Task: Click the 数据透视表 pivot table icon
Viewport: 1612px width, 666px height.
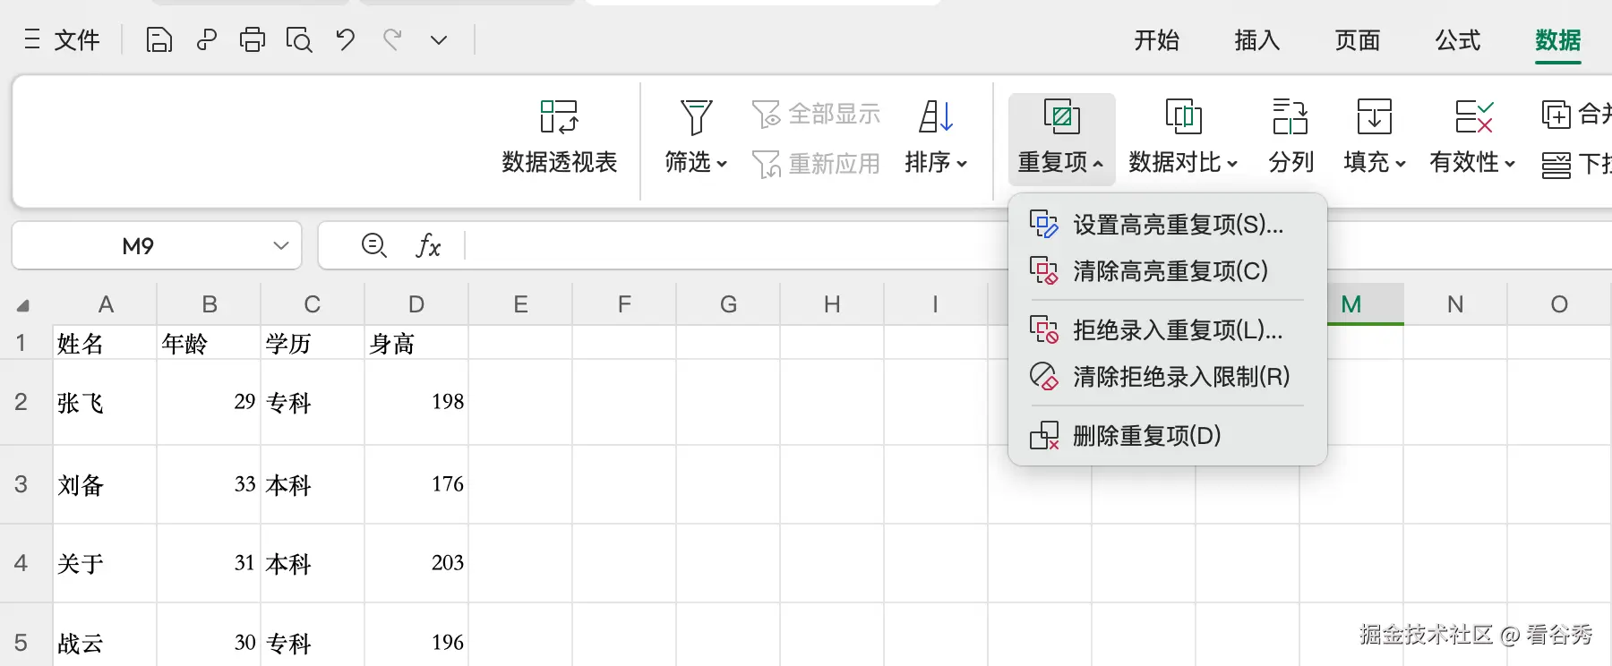Action: click(560, 116)
